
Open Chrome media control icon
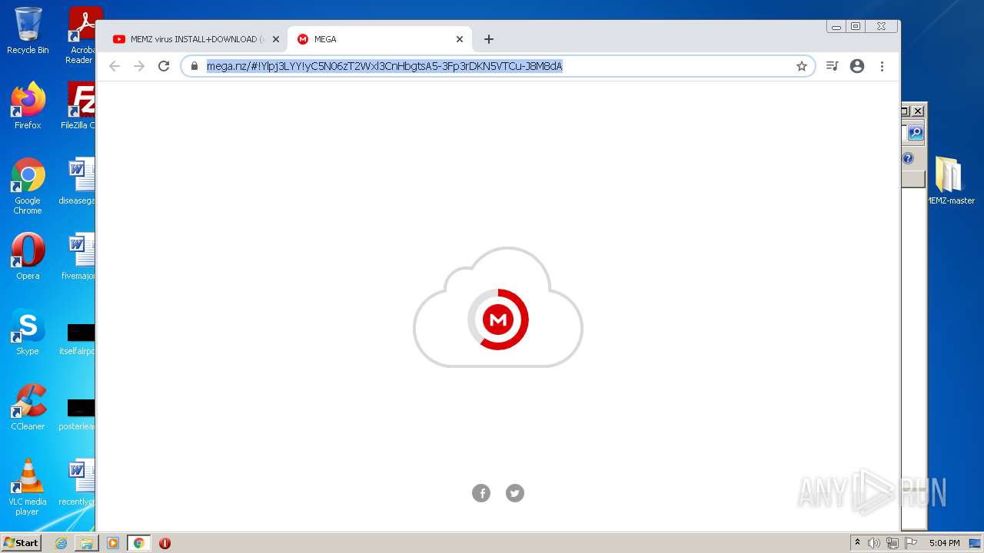[832, 66]
